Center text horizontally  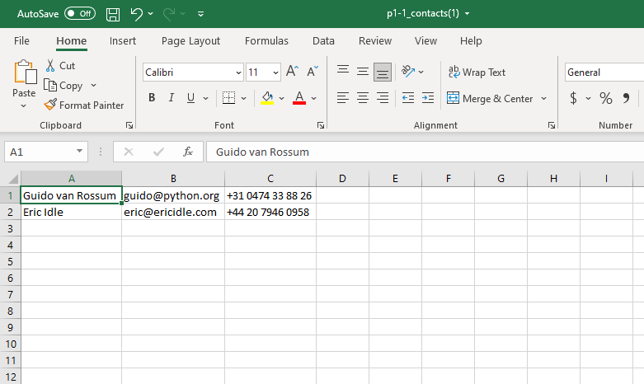pyautogui.click(x=363, y=98)
